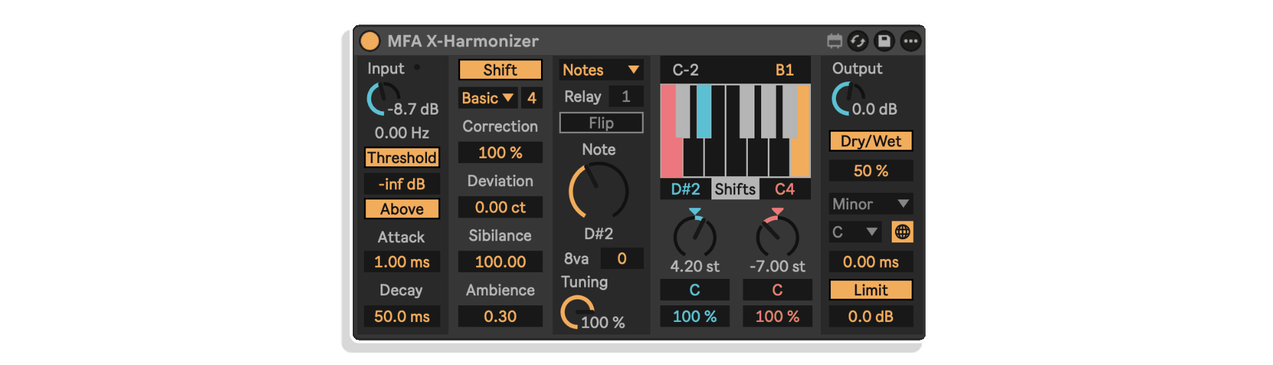Image resolution: width=1273 pixels, height=365 pixels.
Task: Click the Limit 0.0 dB field
Action: tap(871, 317)
